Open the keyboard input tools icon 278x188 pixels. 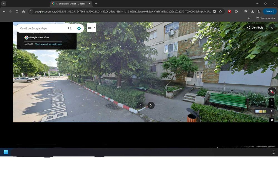90,28
